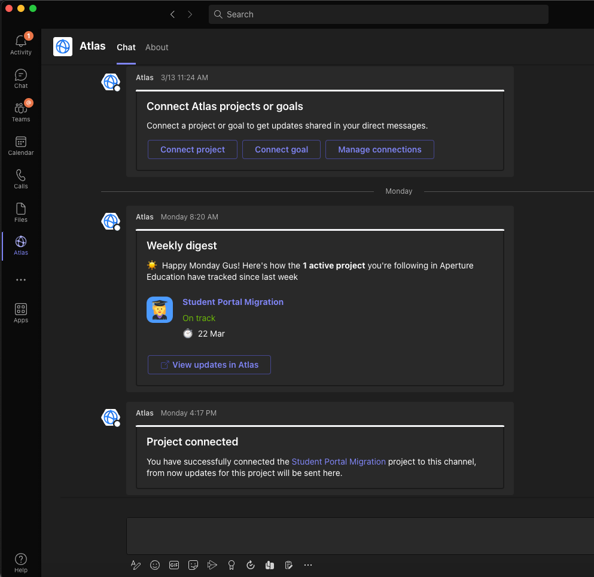The width and height of the screenshot is (594, 577).
Task: Switch to the Chat tab
Action: pos(126,47)
